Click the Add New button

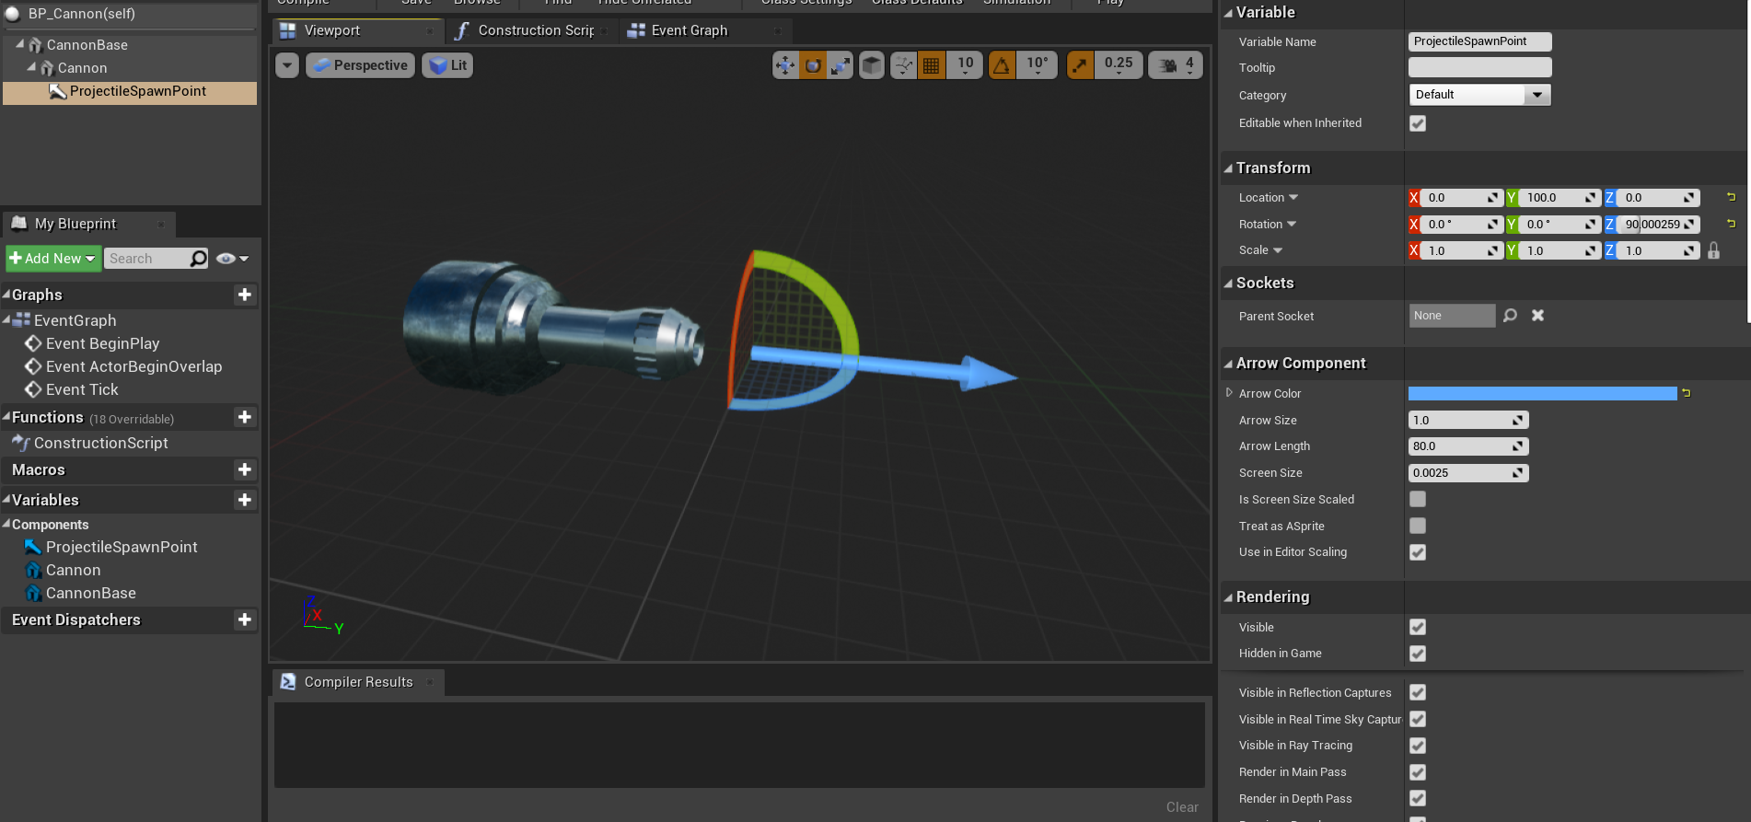point(53,259)
